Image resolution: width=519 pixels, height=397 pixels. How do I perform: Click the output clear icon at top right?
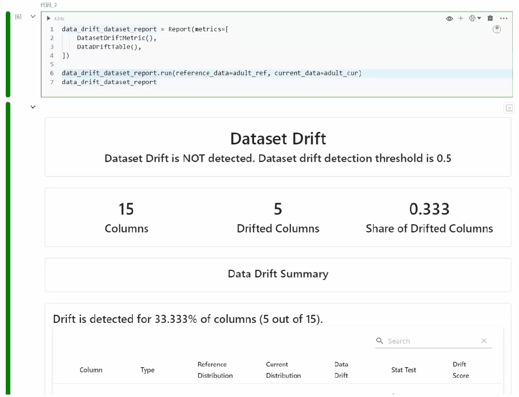point(509,108)
